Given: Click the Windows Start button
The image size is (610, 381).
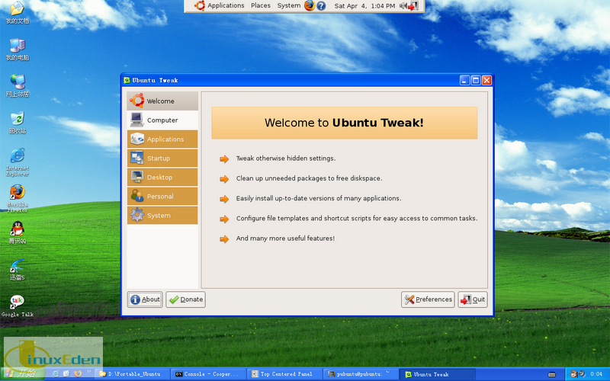Looking at the screenshot, I should click(x=23, y=374).
